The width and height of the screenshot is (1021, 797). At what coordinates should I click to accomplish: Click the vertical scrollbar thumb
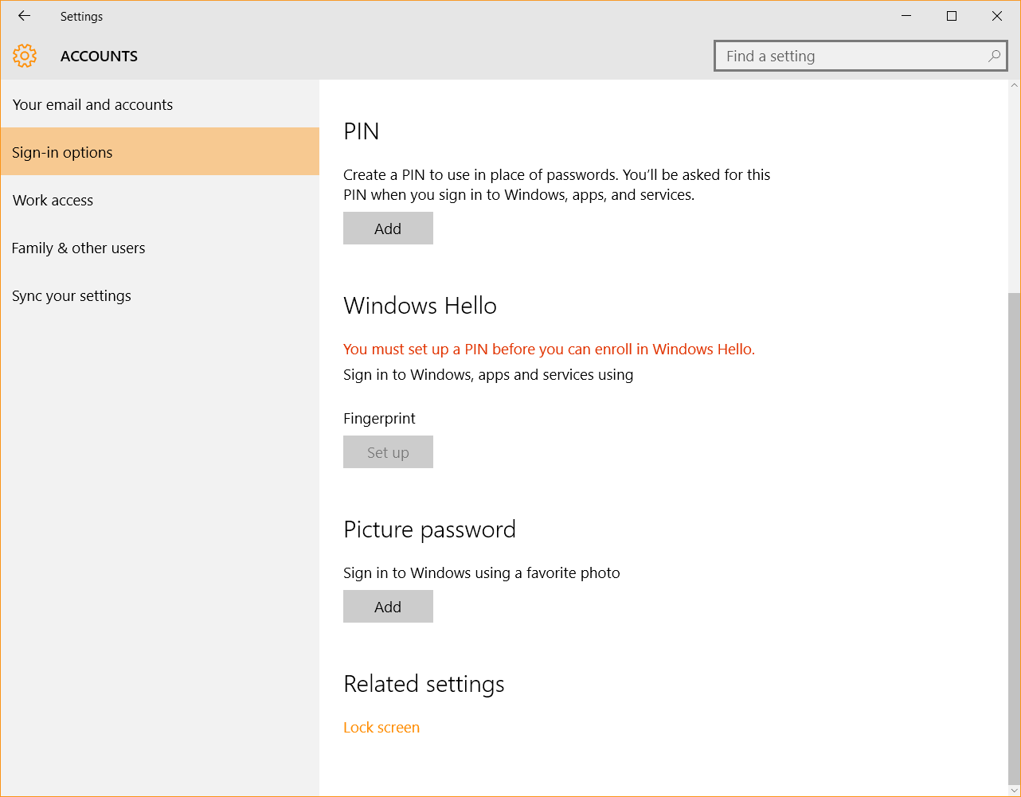coord(1014,539)
